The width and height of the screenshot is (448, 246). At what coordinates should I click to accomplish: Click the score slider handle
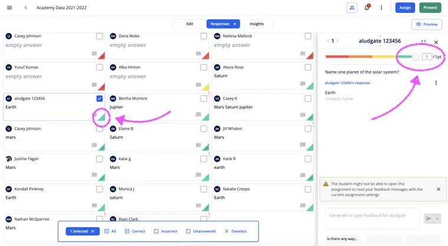click(416, 56)
